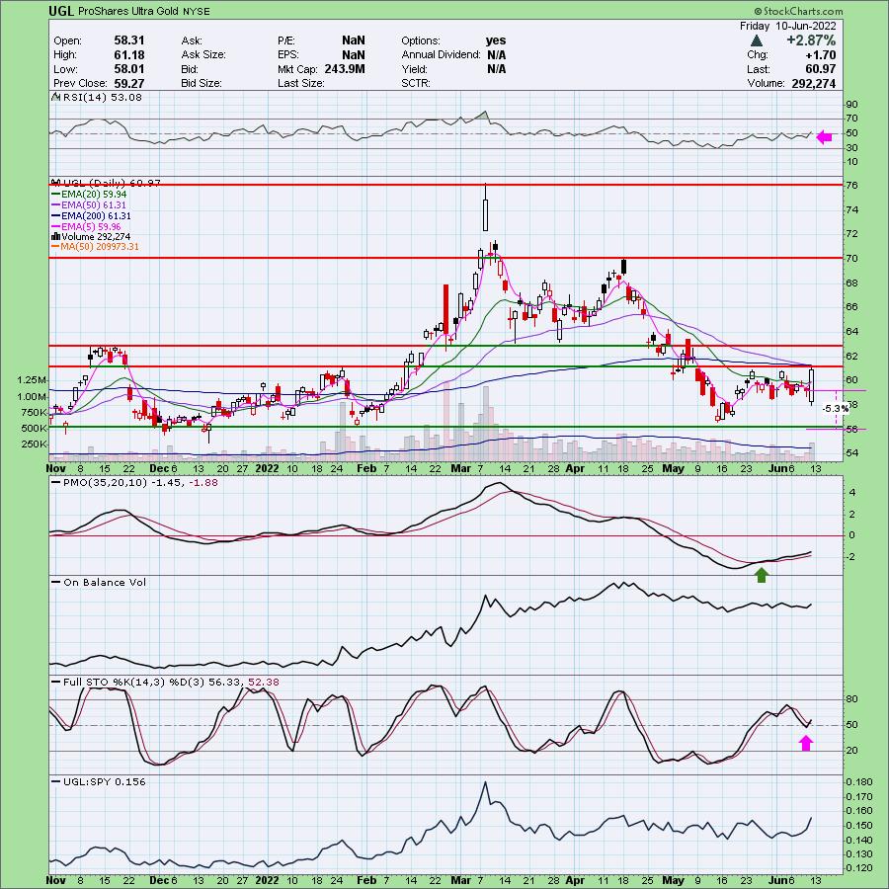Click the Last price 60.97 value

pos(819,69)
